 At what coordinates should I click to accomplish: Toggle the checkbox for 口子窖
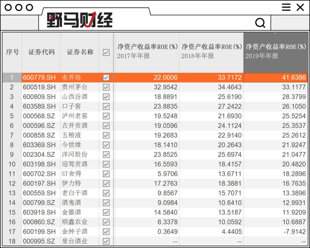[106, 106]
